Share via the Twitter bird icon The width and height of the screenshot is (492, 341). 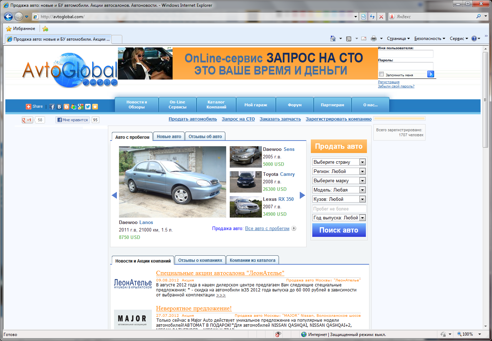pyautogui.click(x=88, y=107)
